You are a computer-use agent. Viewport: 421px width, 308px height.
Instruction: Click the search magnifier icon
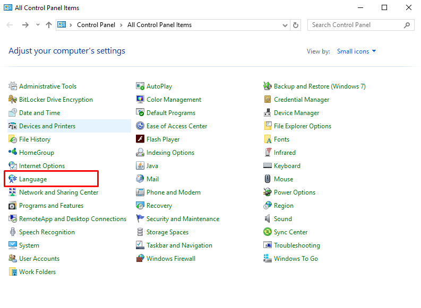pyautogui.click(x=407, y=25)
